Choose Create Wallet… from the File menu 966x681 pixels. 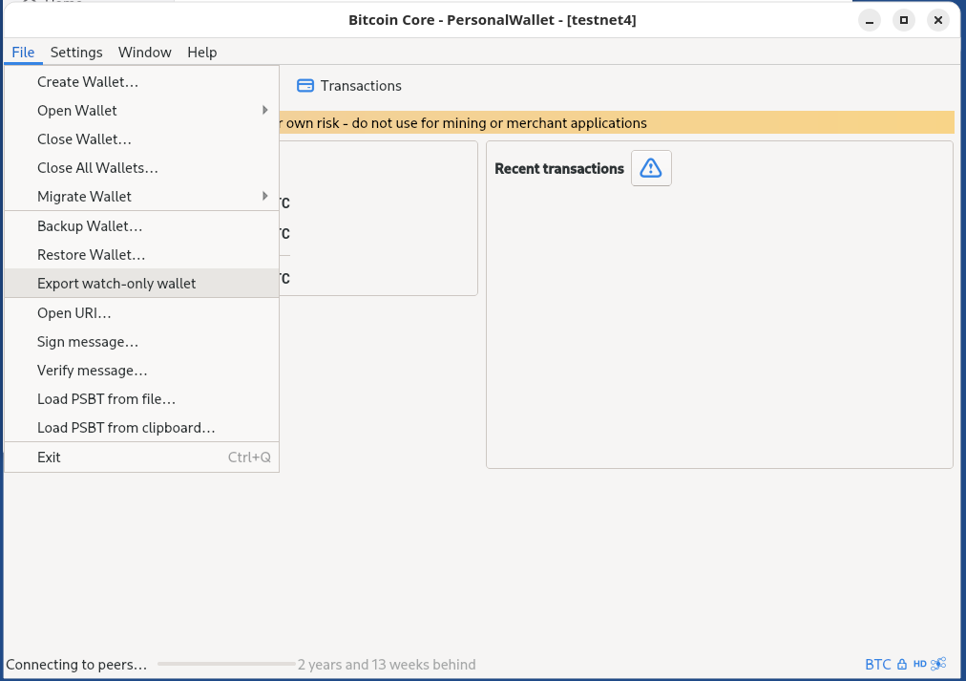pyautogui.click(x=141, y=82)
